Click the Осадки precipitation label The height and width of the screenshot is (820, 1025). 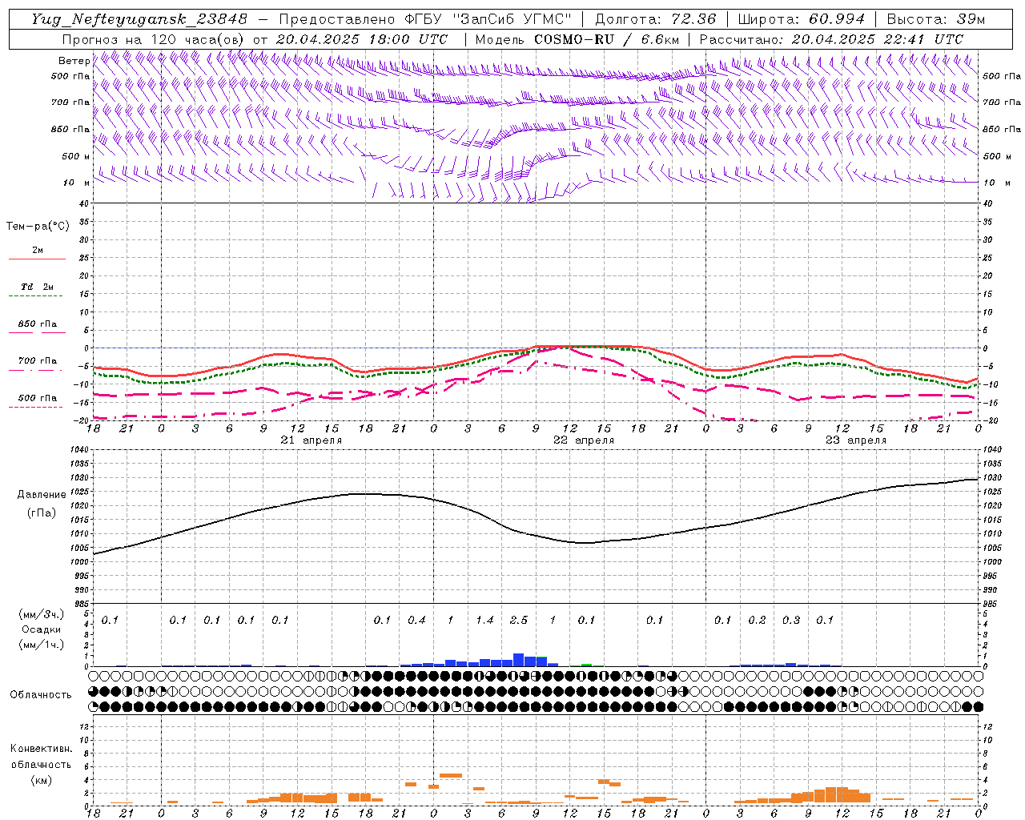[42, 629]
